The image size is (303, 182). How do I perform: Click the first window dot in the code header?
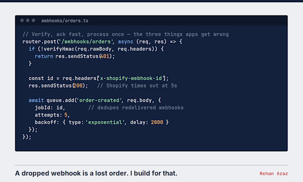coord(22,20)
